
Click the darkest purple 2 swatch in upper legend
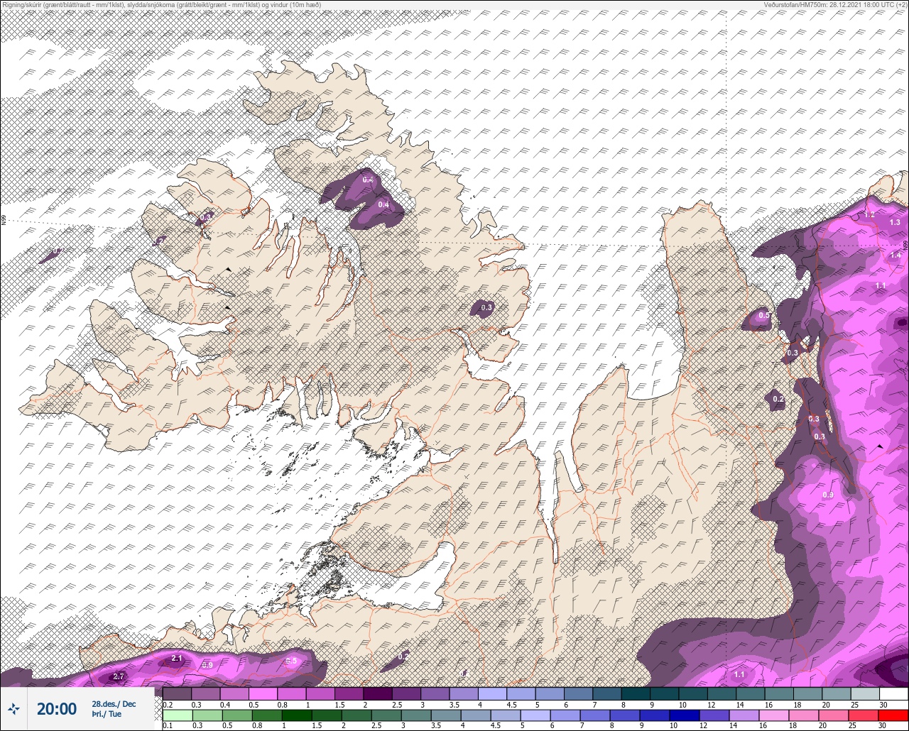pos(378,693)
